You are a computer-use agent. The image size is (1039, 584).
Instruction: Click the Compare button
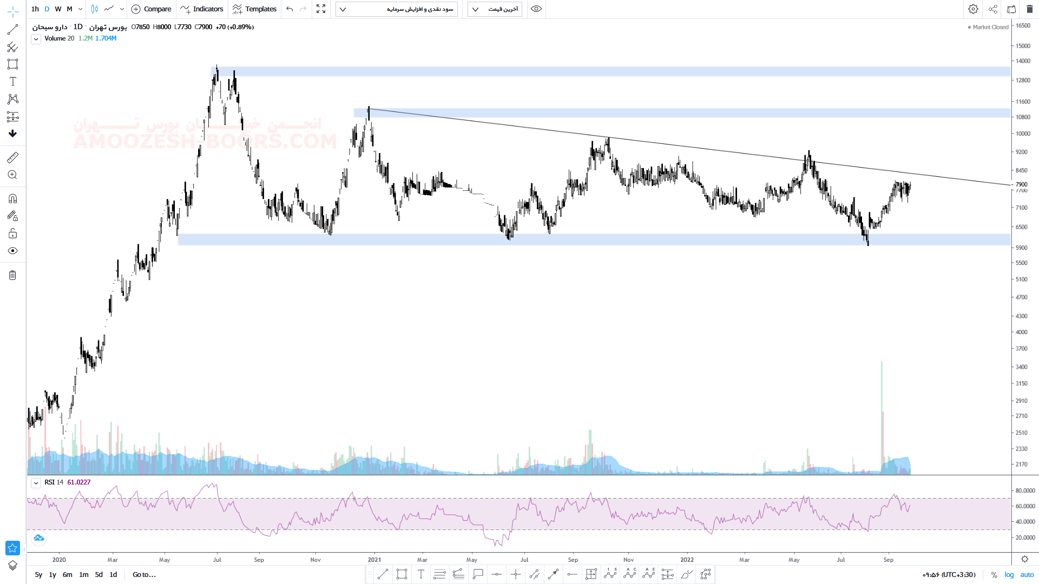tap(152, 9)
